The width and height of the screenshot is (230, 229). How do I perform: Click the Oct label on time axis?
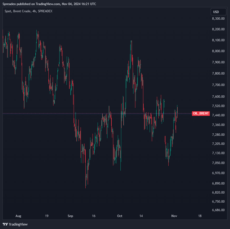[120, 216]
